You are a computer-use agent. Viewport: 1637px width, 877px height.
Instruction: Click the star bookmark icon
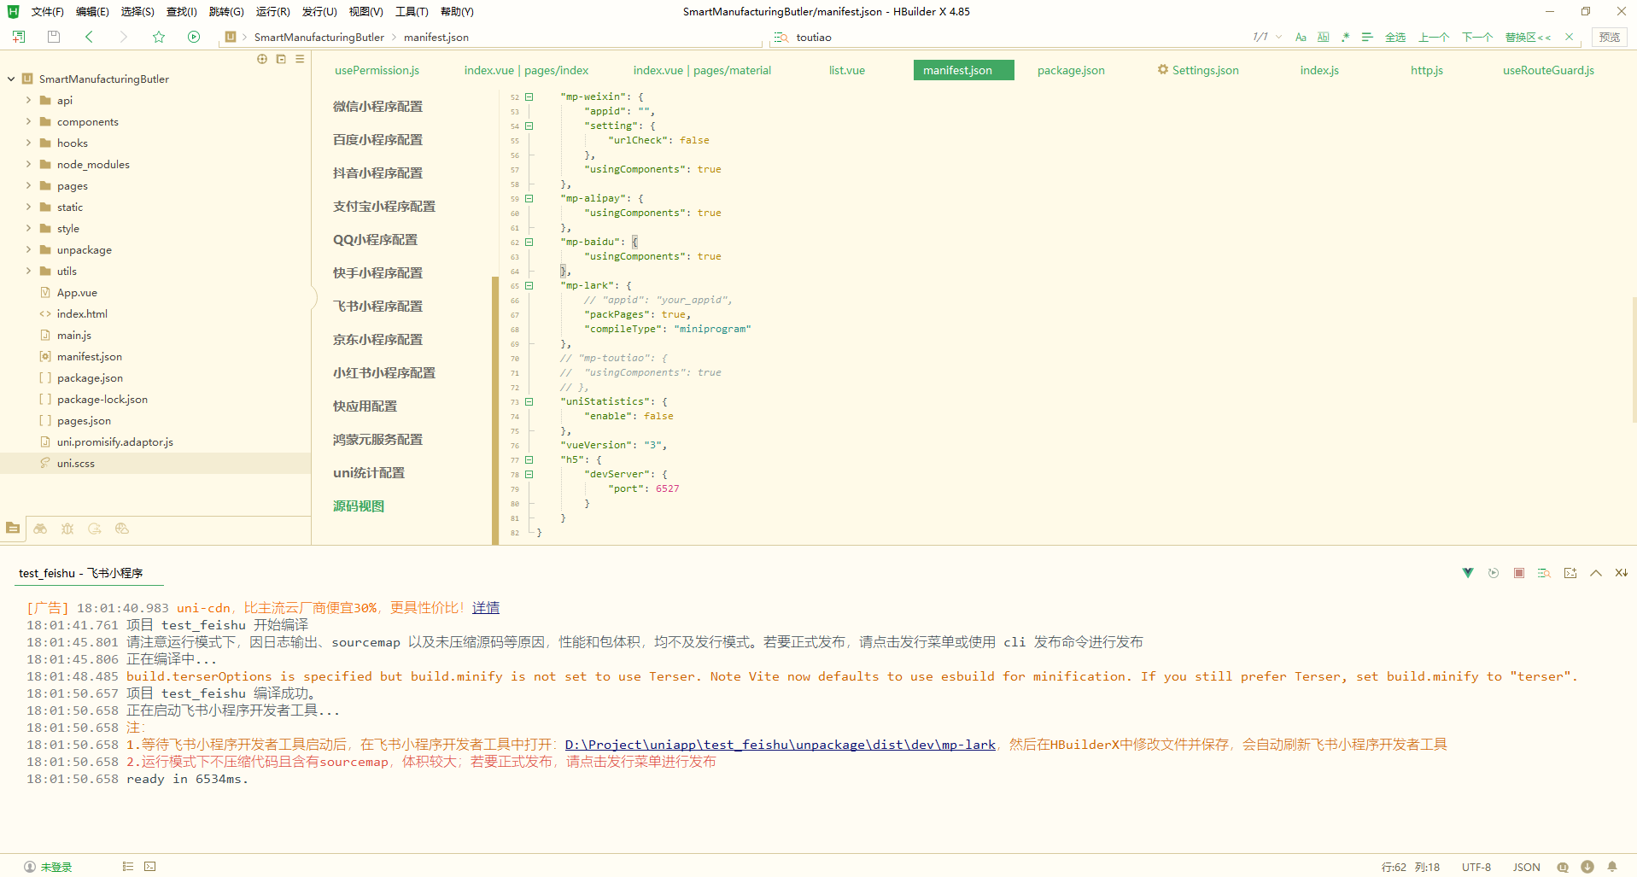point(159,37)
